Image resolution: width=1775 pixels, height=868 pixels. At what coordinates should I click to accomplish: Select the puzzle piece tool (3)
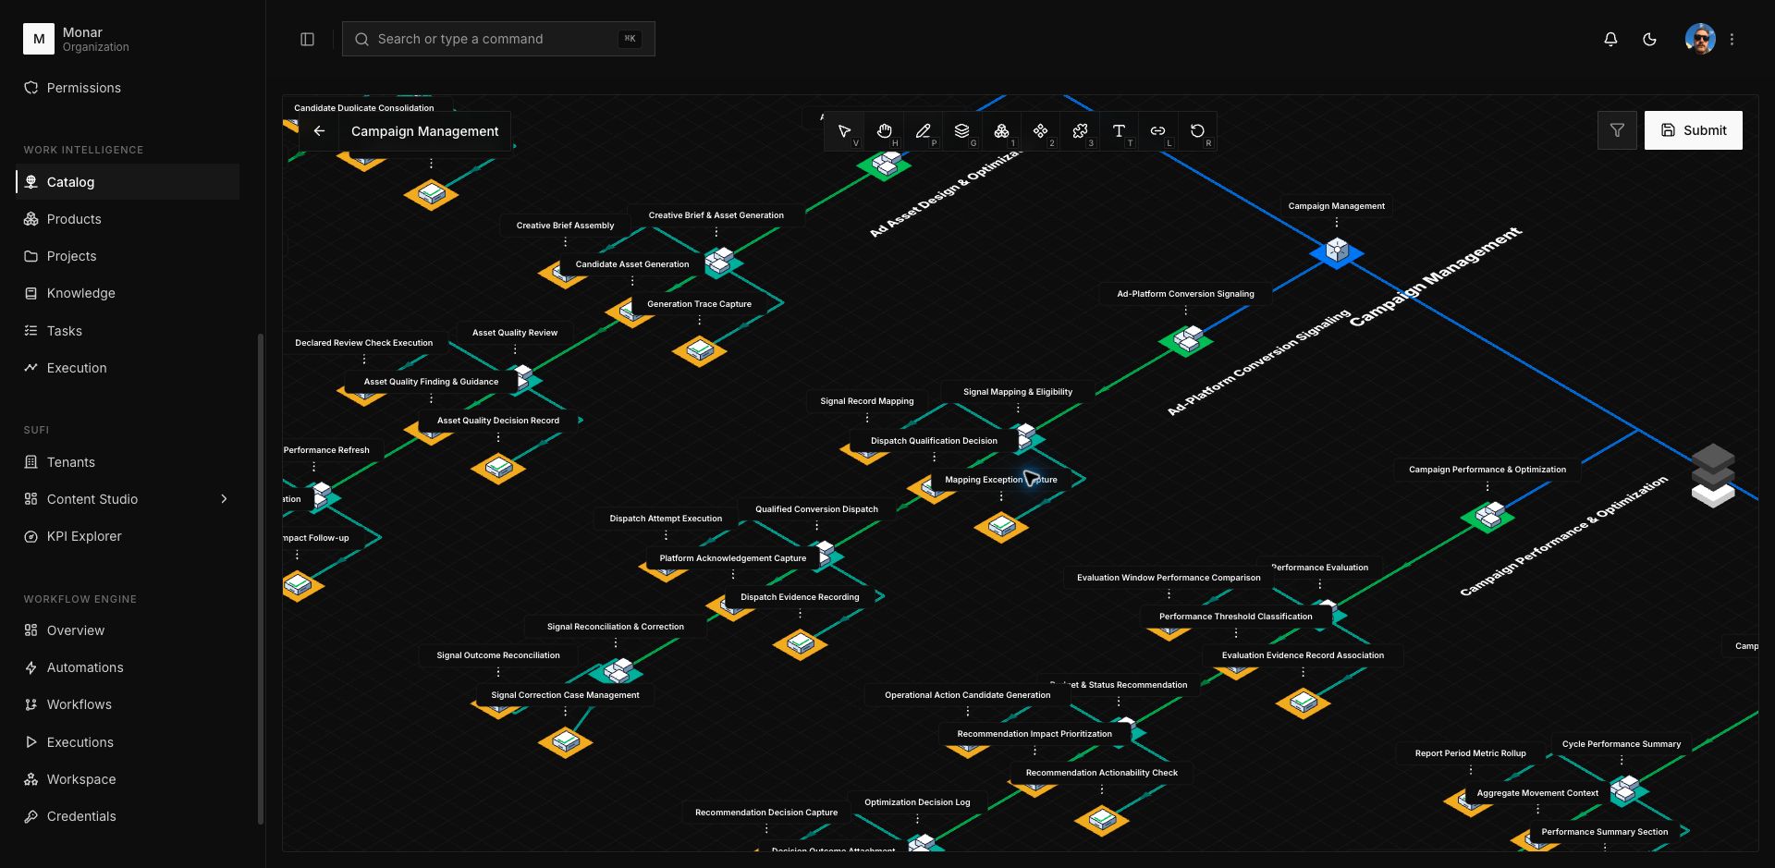[x=1080, y=131]
